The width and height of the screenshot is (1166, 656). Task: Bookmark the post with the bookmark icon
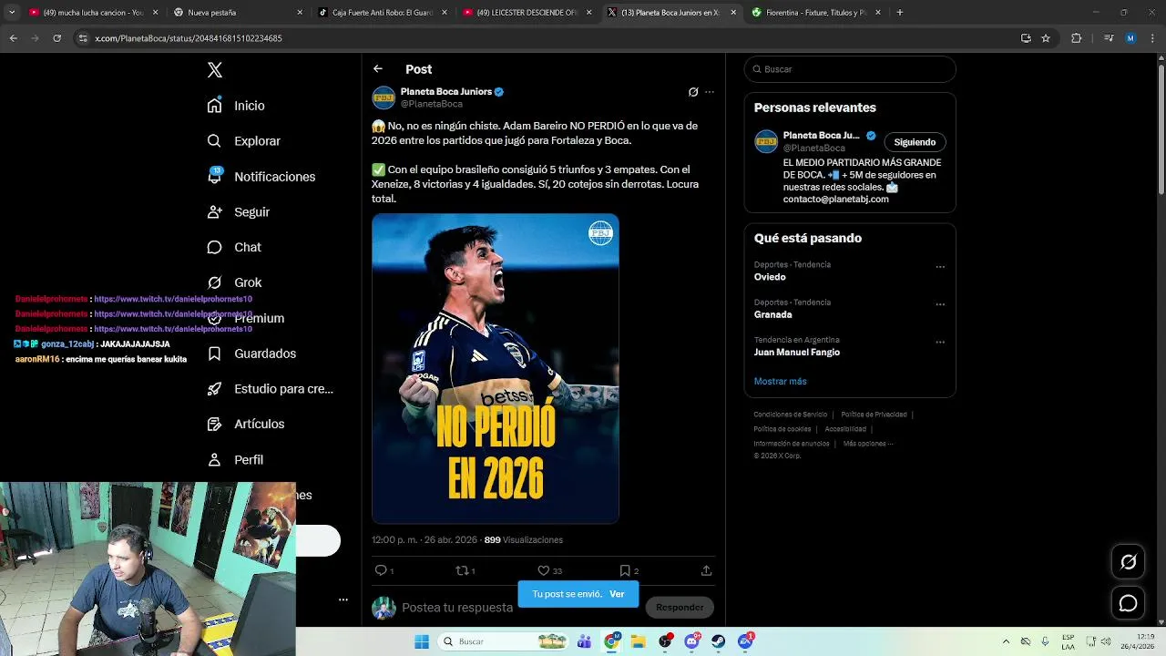click(625, 570)
